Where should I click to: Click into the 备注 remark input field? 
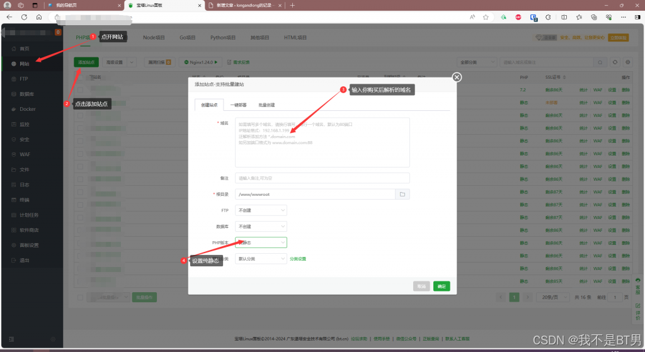point(322,178)
